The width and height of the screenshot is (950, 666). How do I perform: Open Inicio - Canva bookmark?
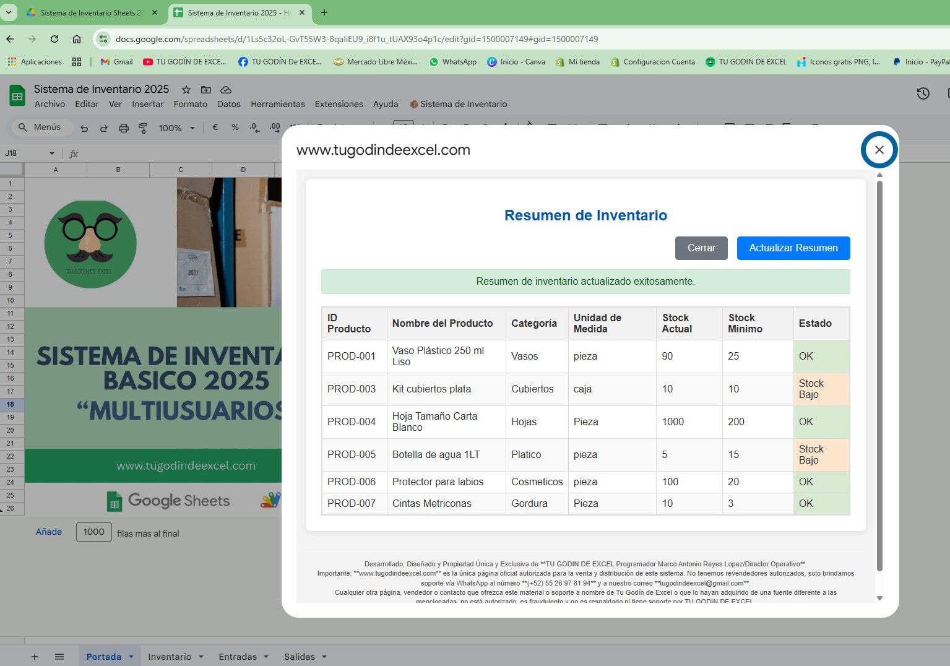516,62
